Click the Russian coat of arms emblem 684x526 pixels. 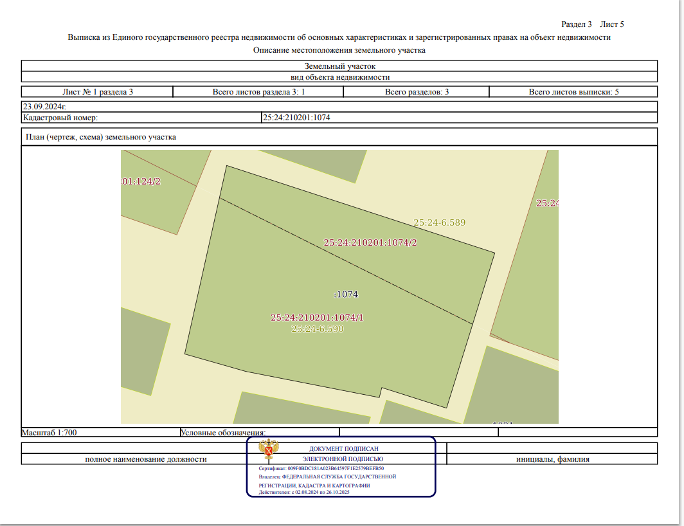pos(269,451)
